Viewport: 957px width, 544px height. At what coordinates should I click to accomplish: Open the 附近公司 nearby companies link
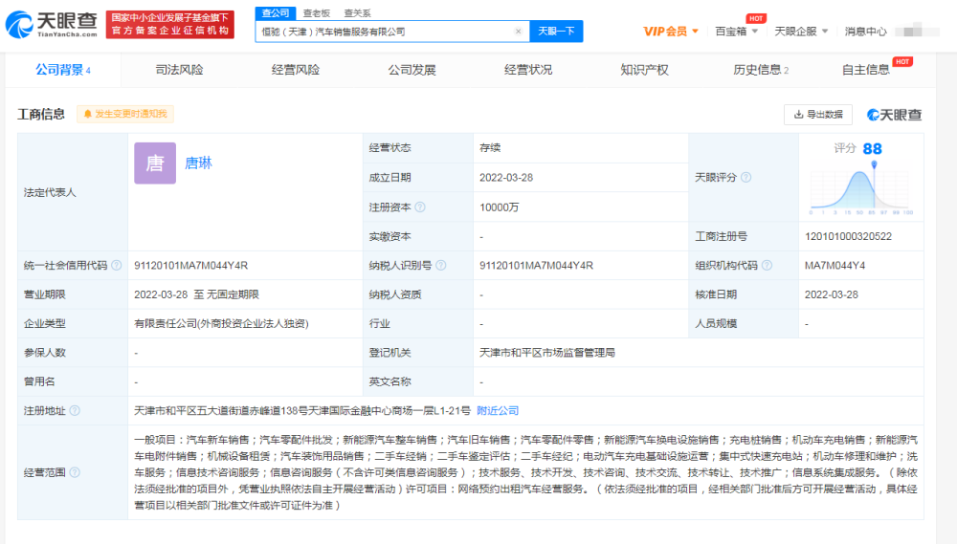click(498, 410)
